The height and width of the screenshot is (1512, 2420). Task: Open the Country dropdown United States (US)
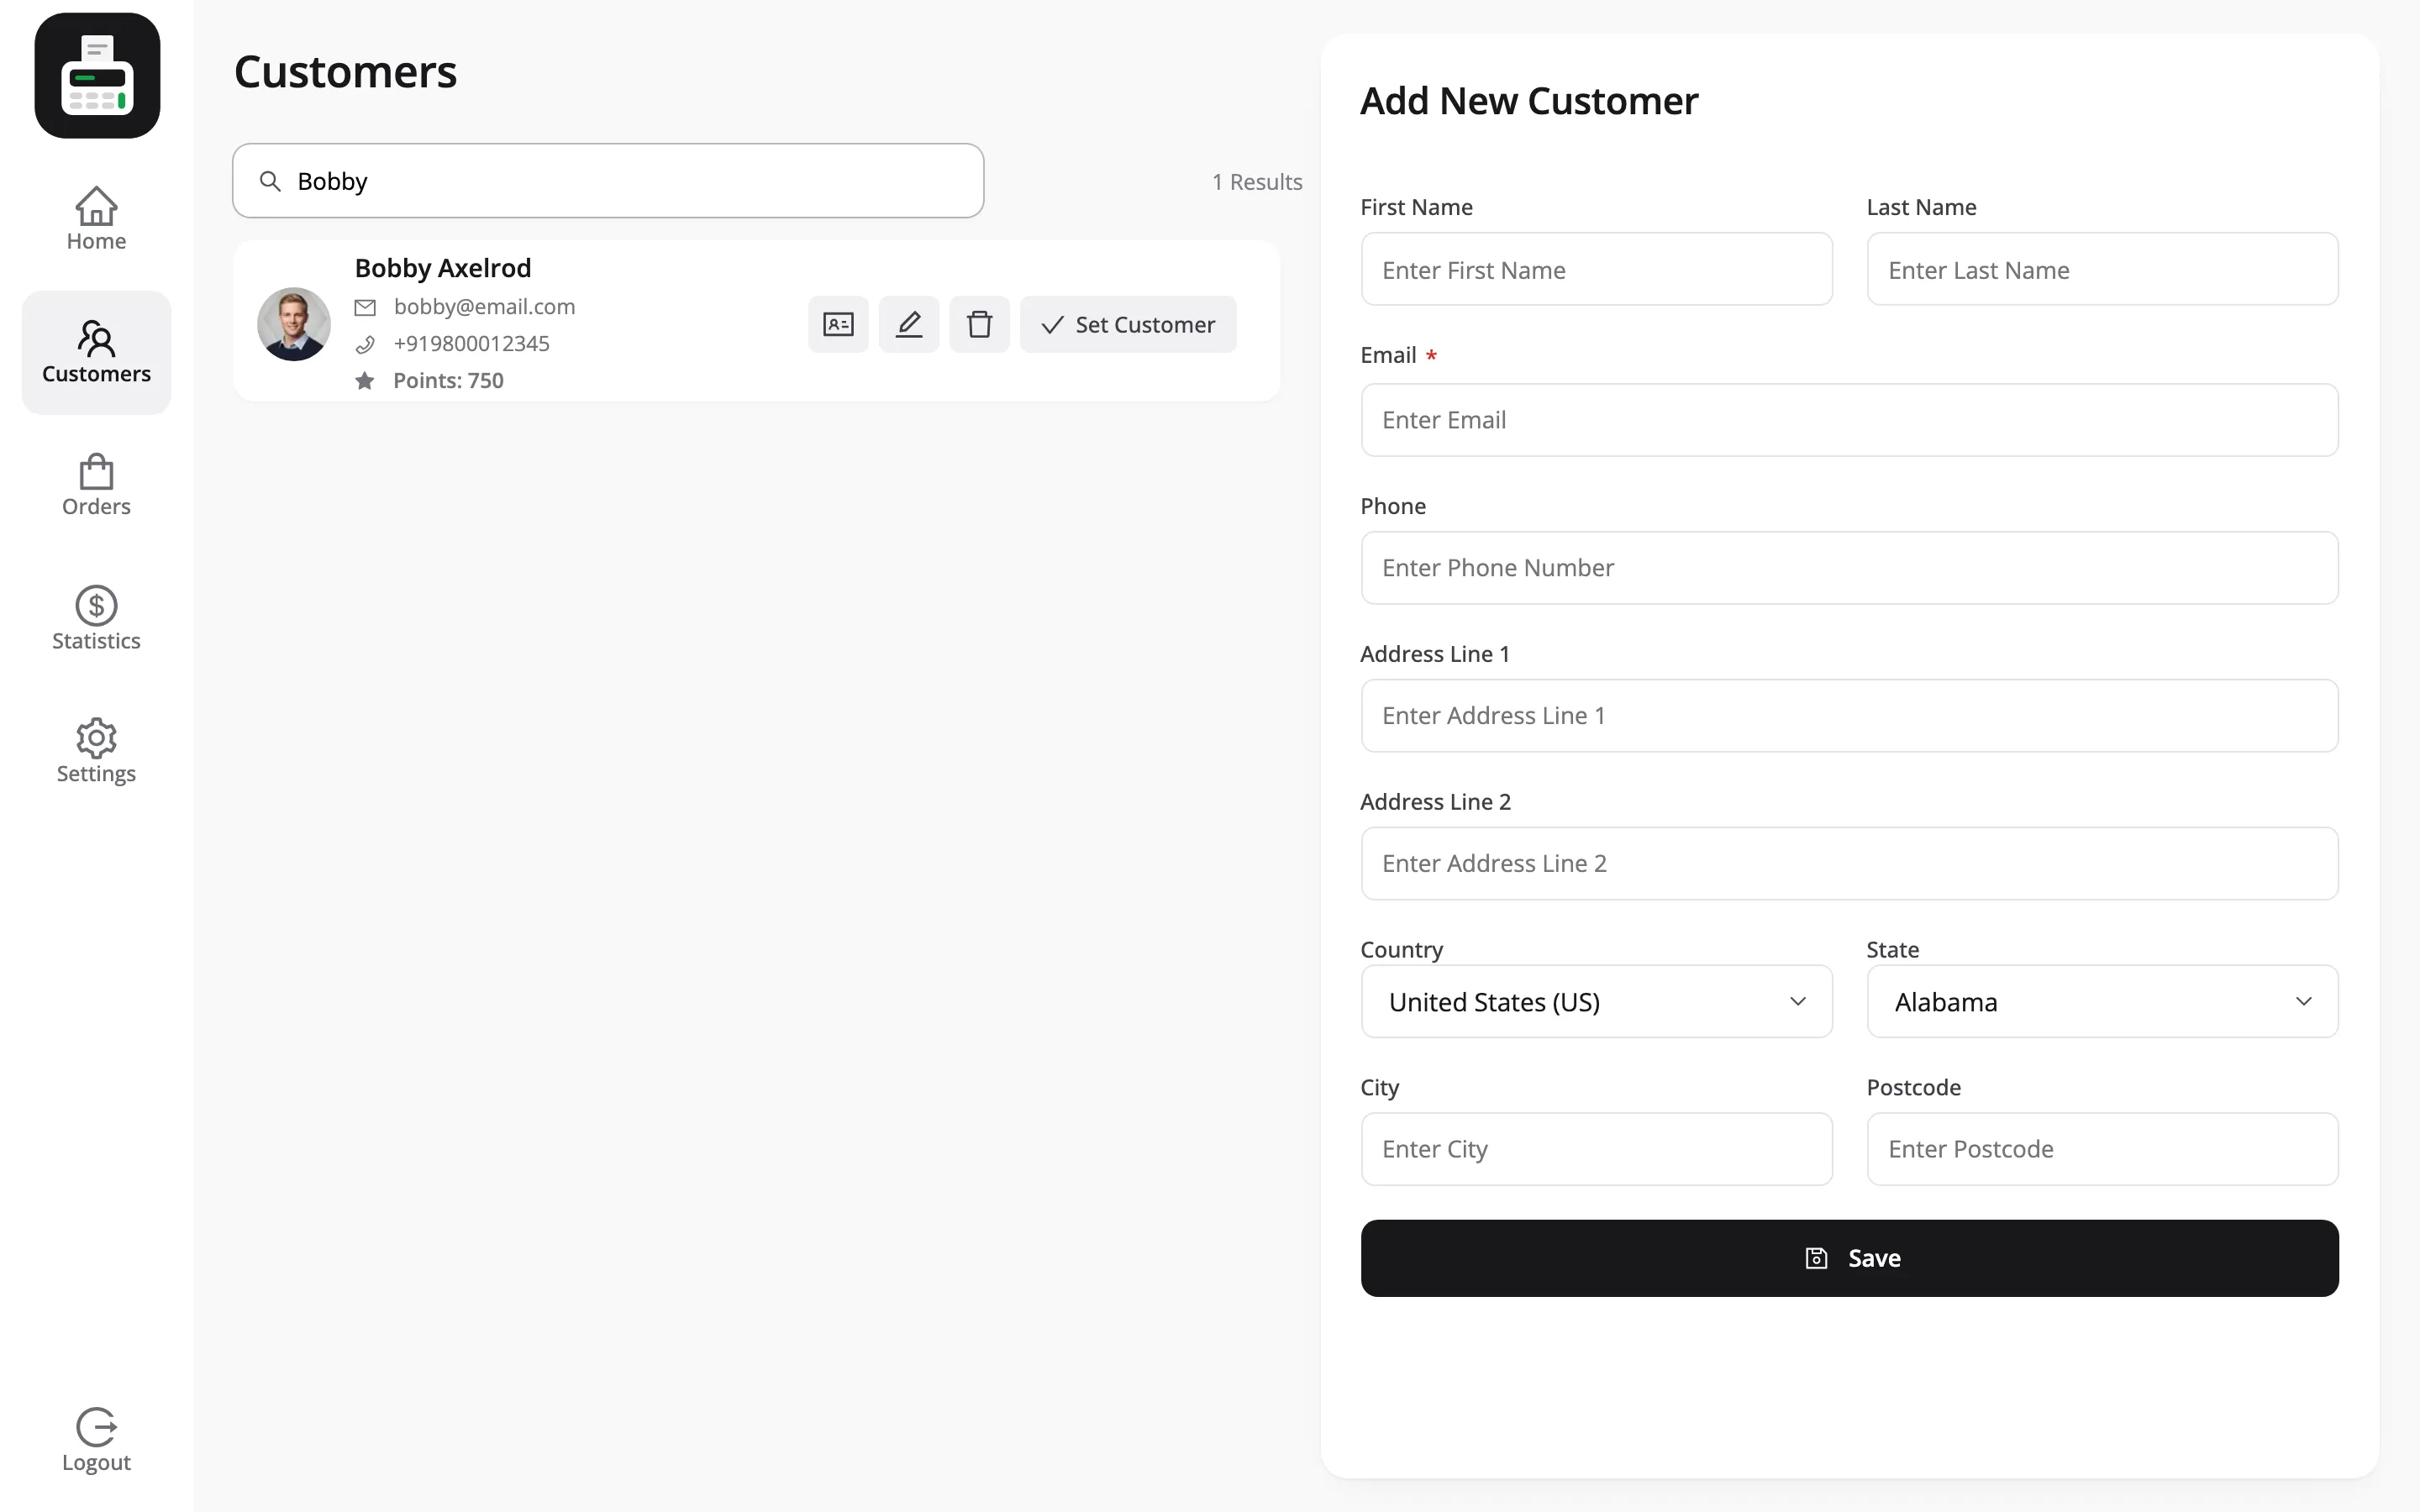pyautogui.click(x=1596, y=1001)
